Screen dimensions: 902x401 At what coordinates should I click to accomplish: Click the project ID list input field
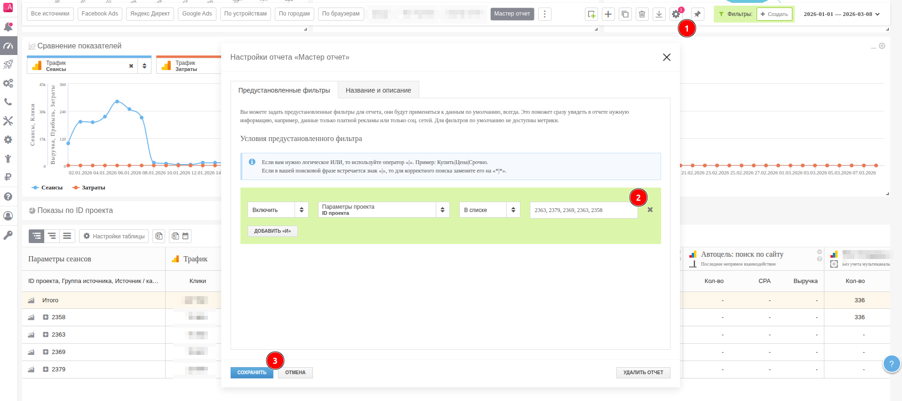[583, 210]
